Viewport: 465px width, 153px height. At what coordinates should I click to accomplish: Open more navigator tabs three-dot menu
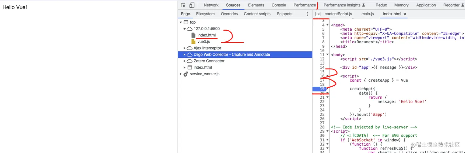click(x=307, y=14)
